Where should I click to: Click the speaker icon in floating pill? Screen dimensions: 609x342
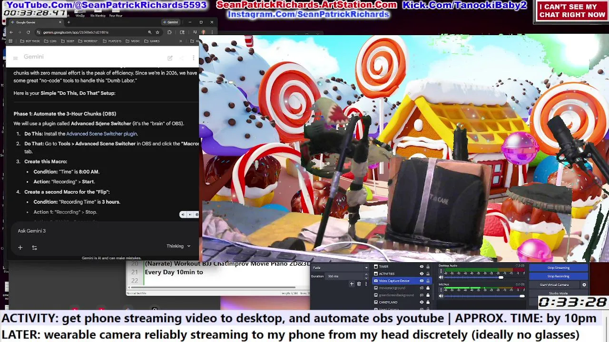point(183,215)
